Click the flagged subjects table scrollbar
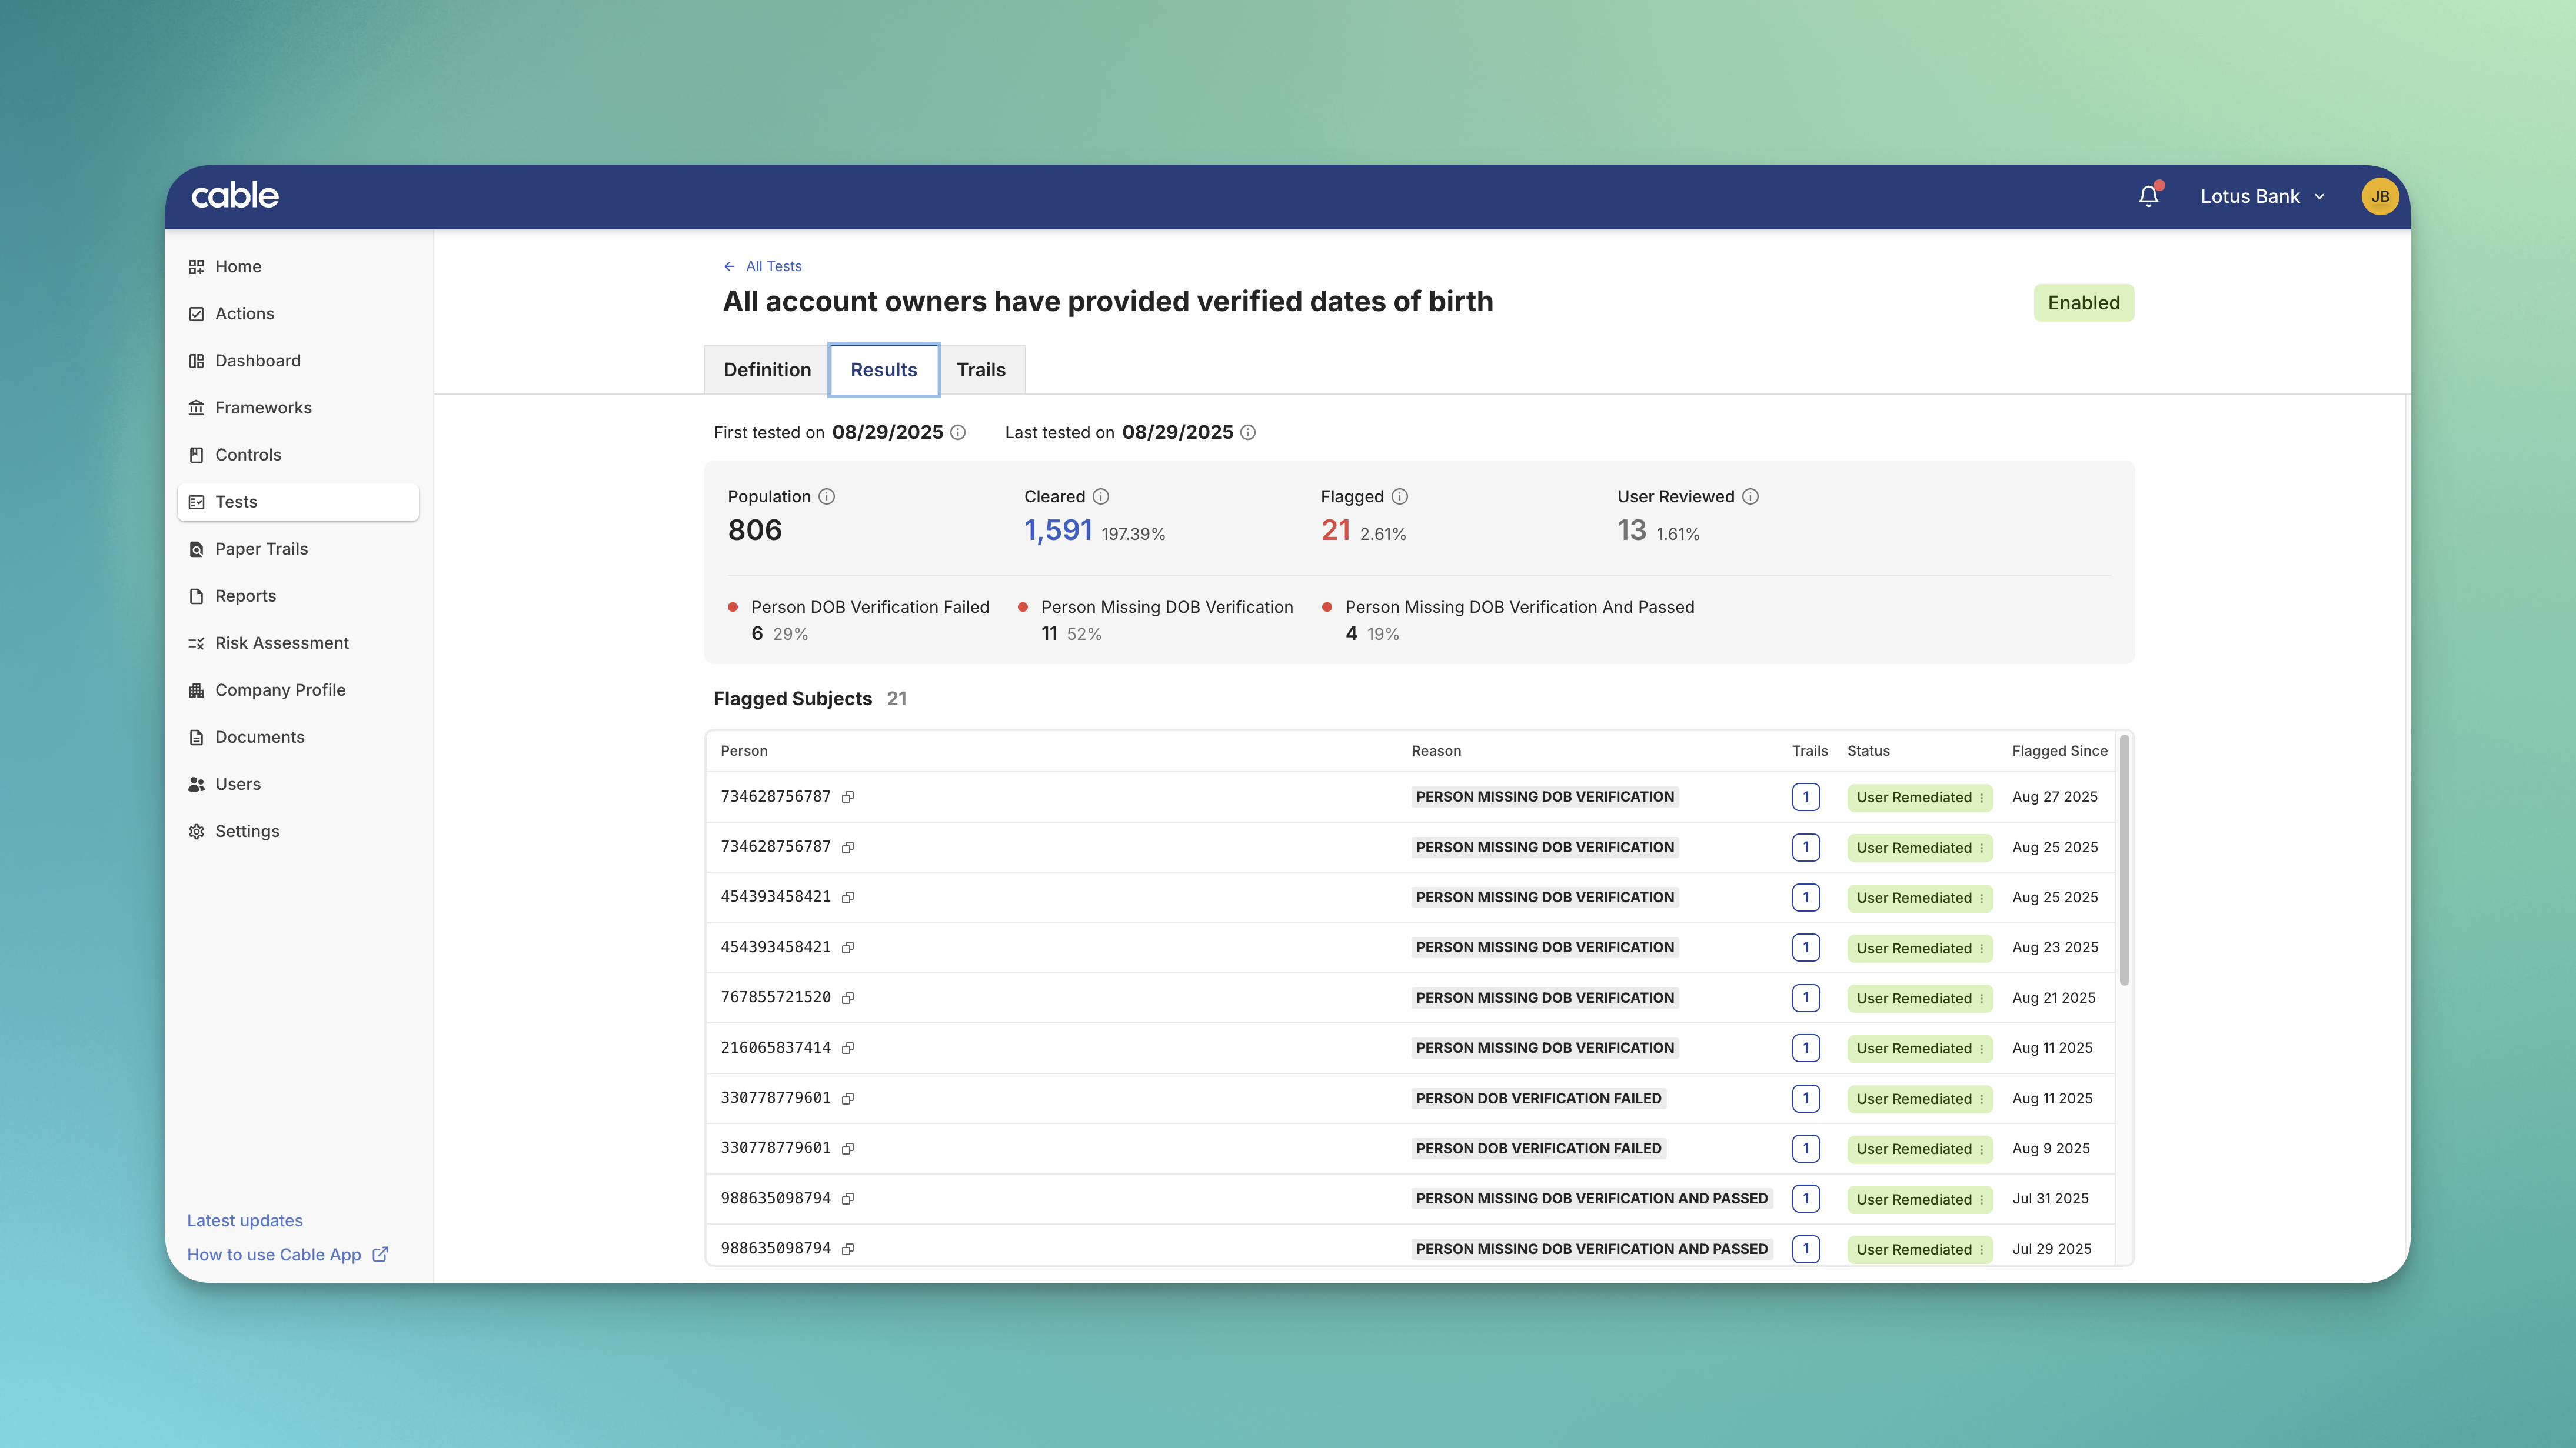Image resolution: width=2576 pixels, height=1448 pixels. point(2124,859)
